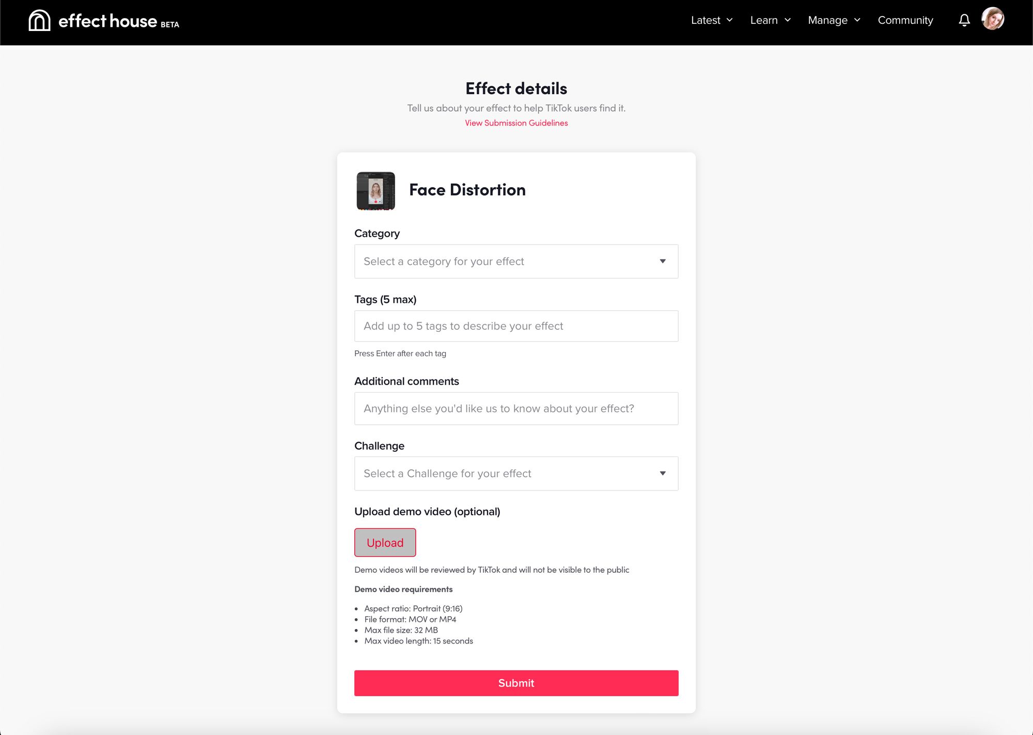Select the Tags input field
Viewport: 1033px width, 735px height.
click(516, 326)
